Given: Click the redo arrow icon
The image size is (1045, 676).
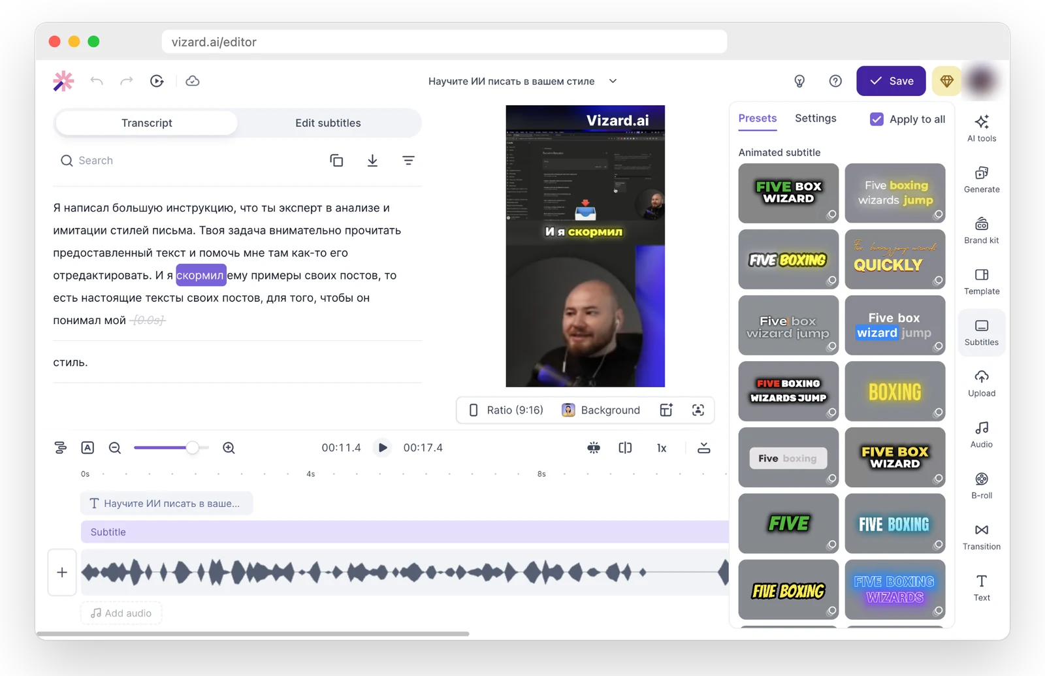Looking at the screenshot, I should click(127, 81).
